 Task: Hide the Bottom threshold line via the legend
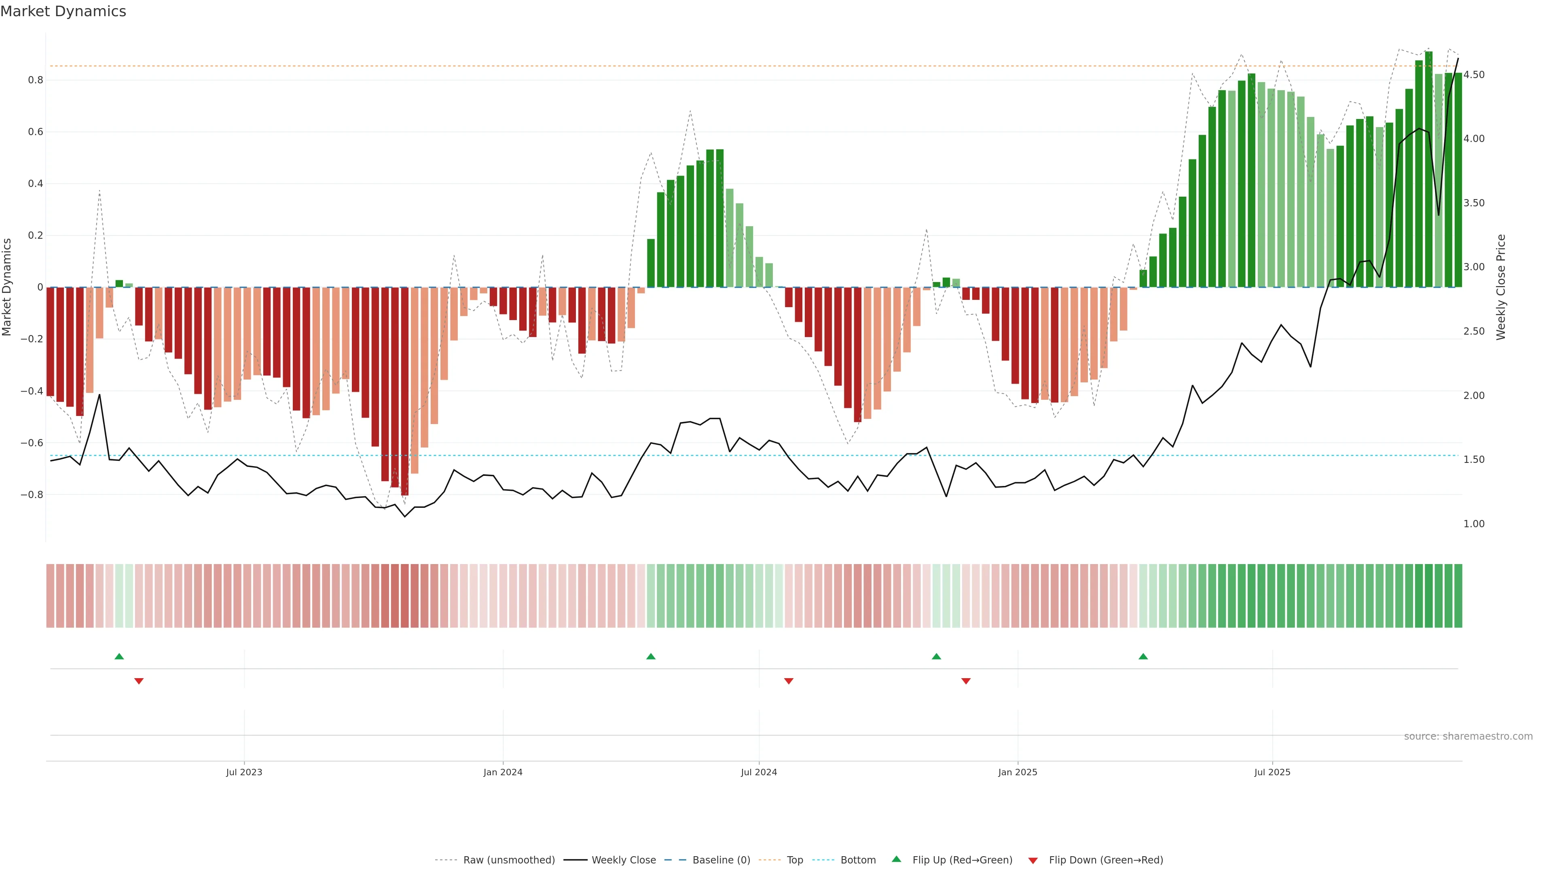pos(858,860)
